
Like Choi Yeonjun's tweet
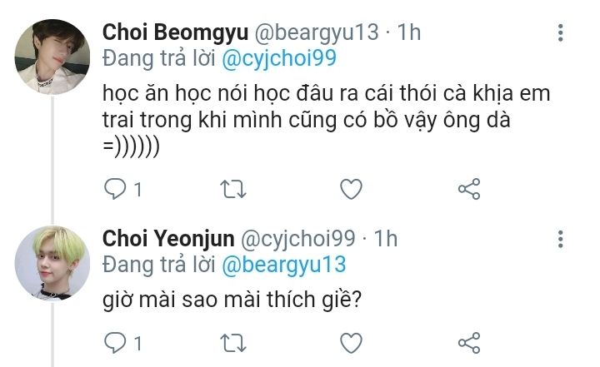(352, 342)
